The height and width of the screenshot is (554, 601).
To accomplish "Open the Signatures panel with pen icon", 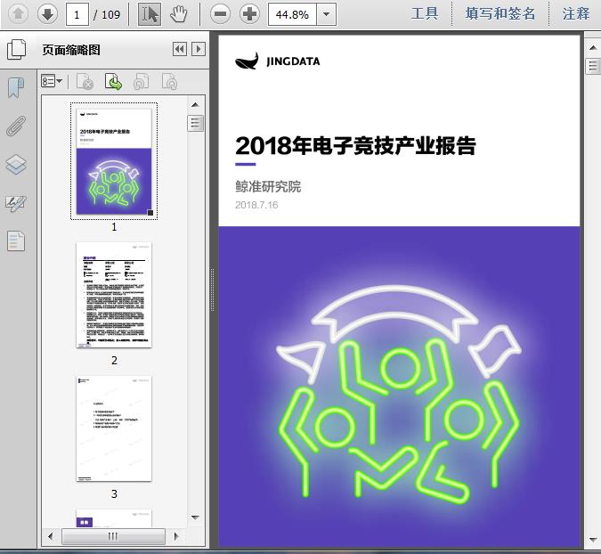I will coord(16,203).
